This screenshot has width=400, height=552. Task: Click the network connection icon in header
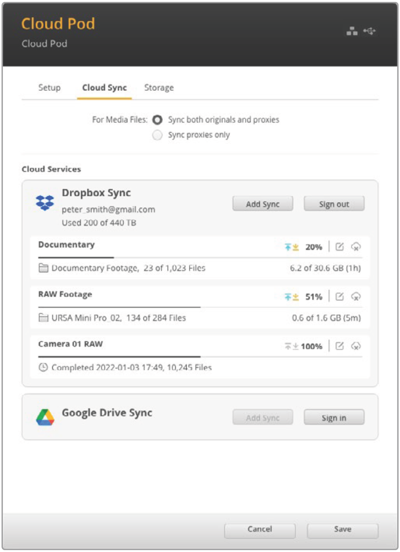pos(352,31)
